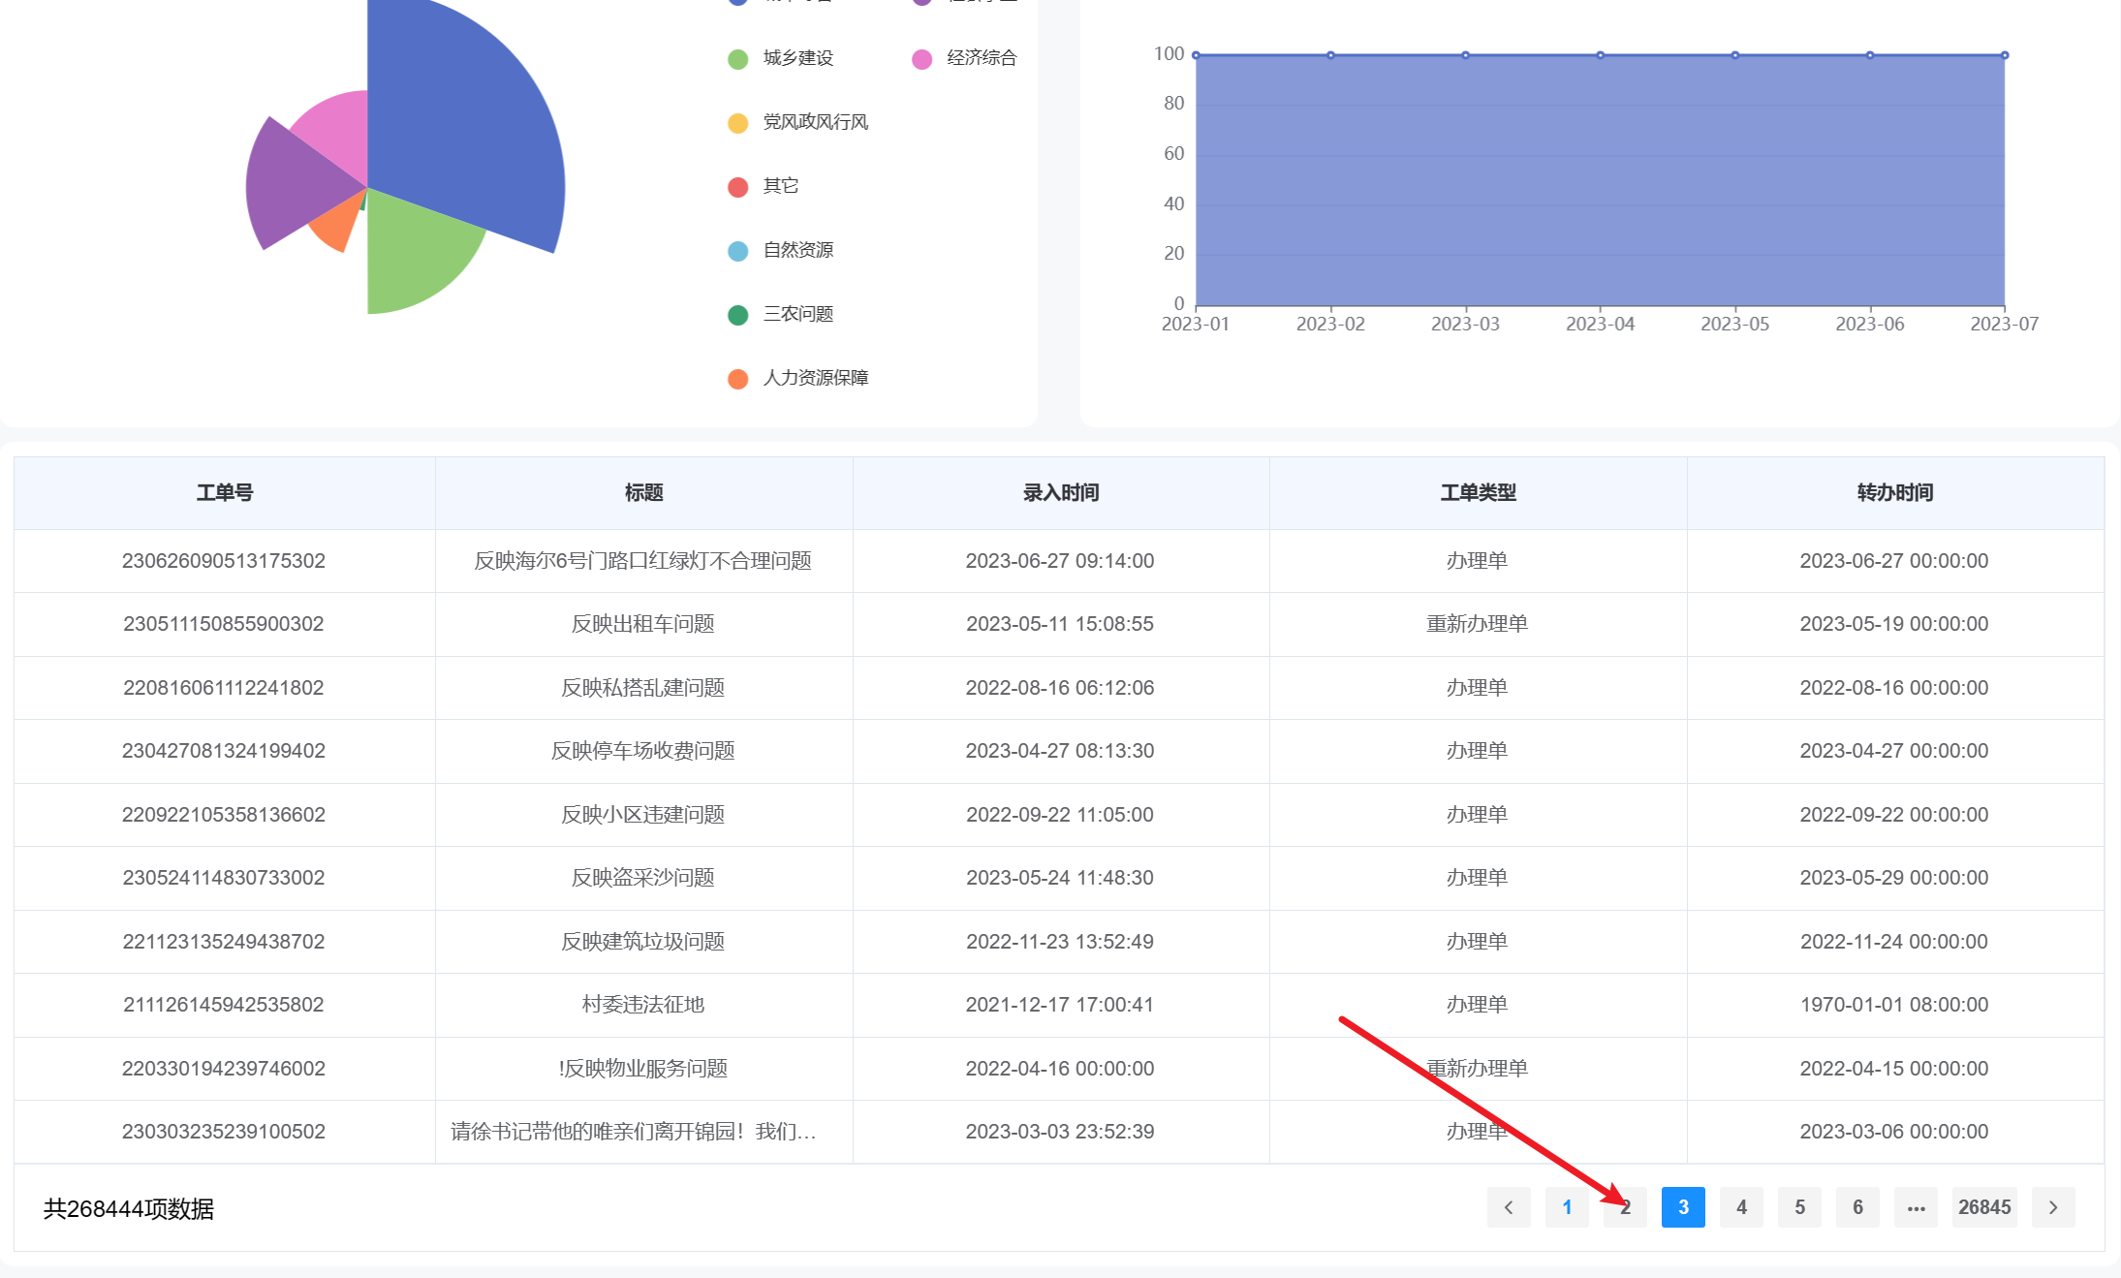Screen dimensions: 2121x1278
Task: Click the 录入时间 column header
Action: click(x=1060, y=493)
